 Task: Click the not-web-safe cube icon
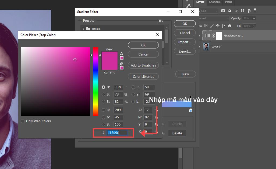(122, 64)
